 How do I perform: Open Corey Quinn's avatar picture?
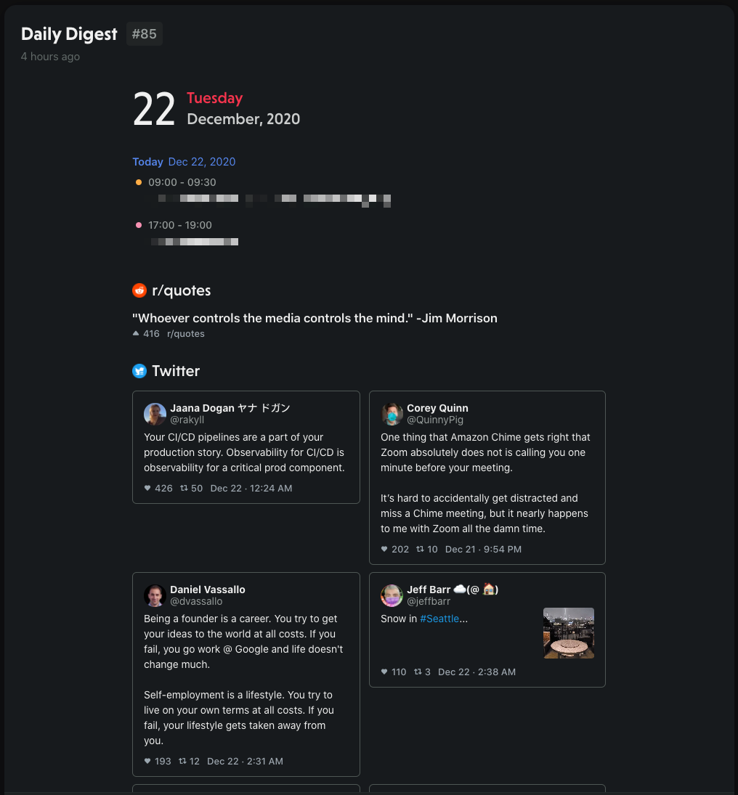tap(392, 414)
